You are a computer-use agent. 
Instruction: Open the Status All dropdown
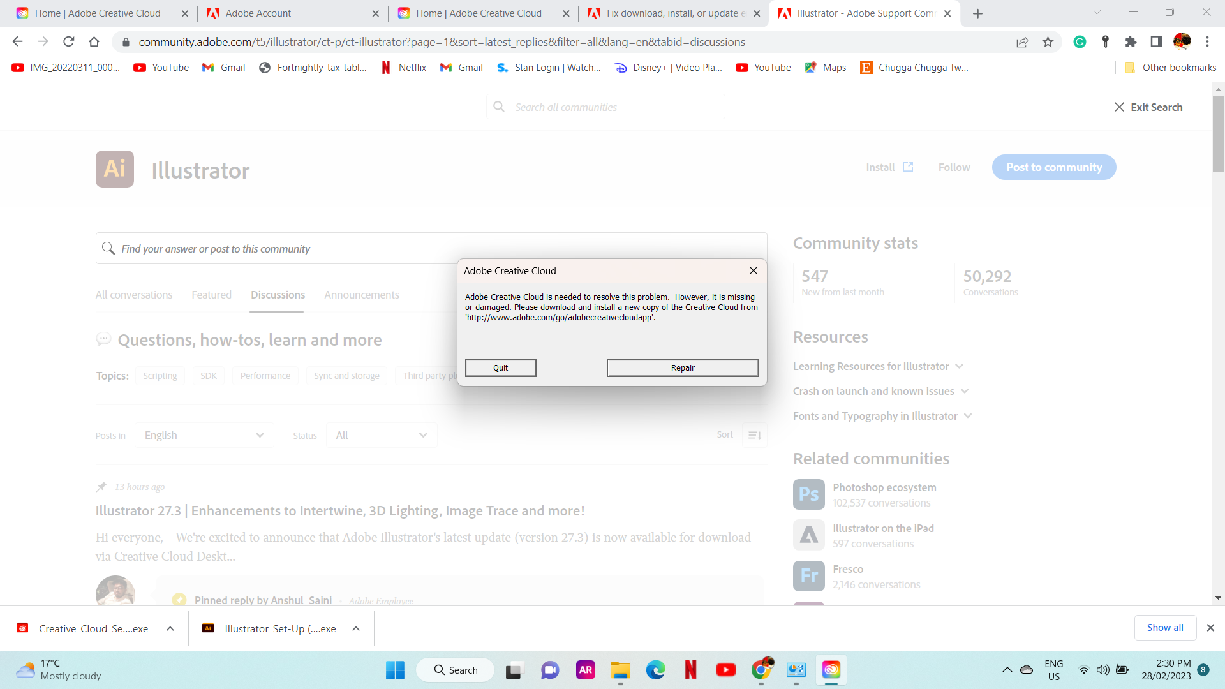[x=381, y=434]
